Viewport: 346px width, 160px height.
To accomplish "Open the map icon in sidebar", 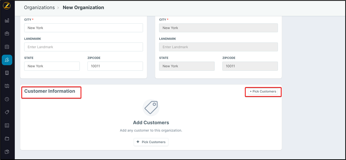I will (x=7, y=86).
